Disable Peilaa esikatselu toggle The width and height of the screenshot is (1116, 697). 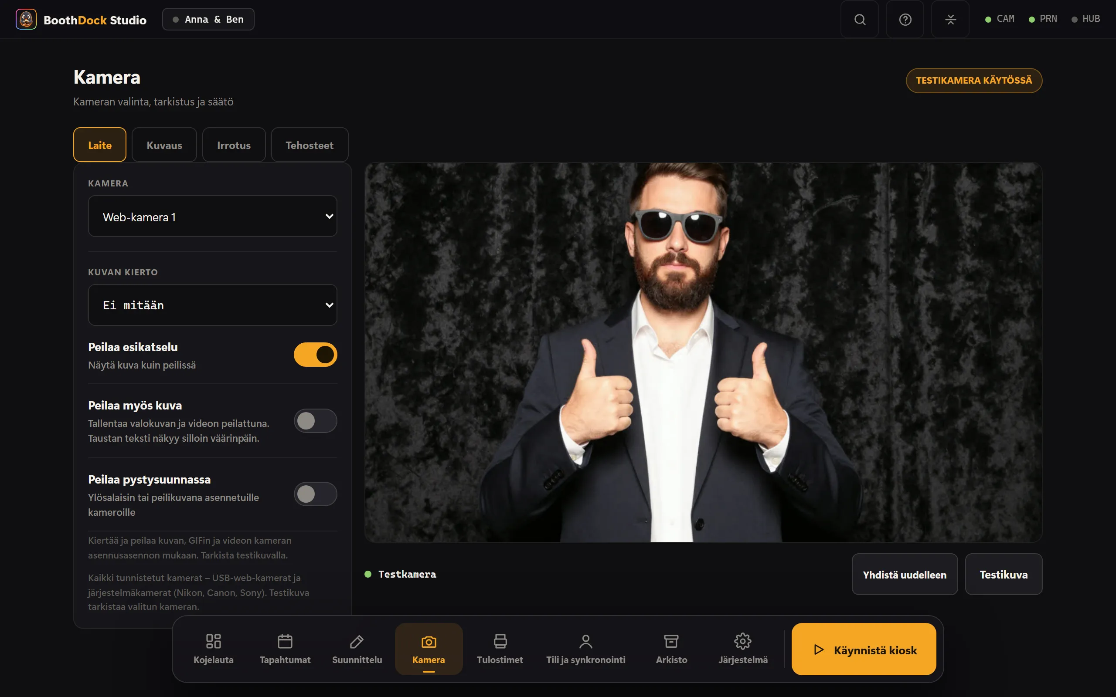tap(316, 355)
